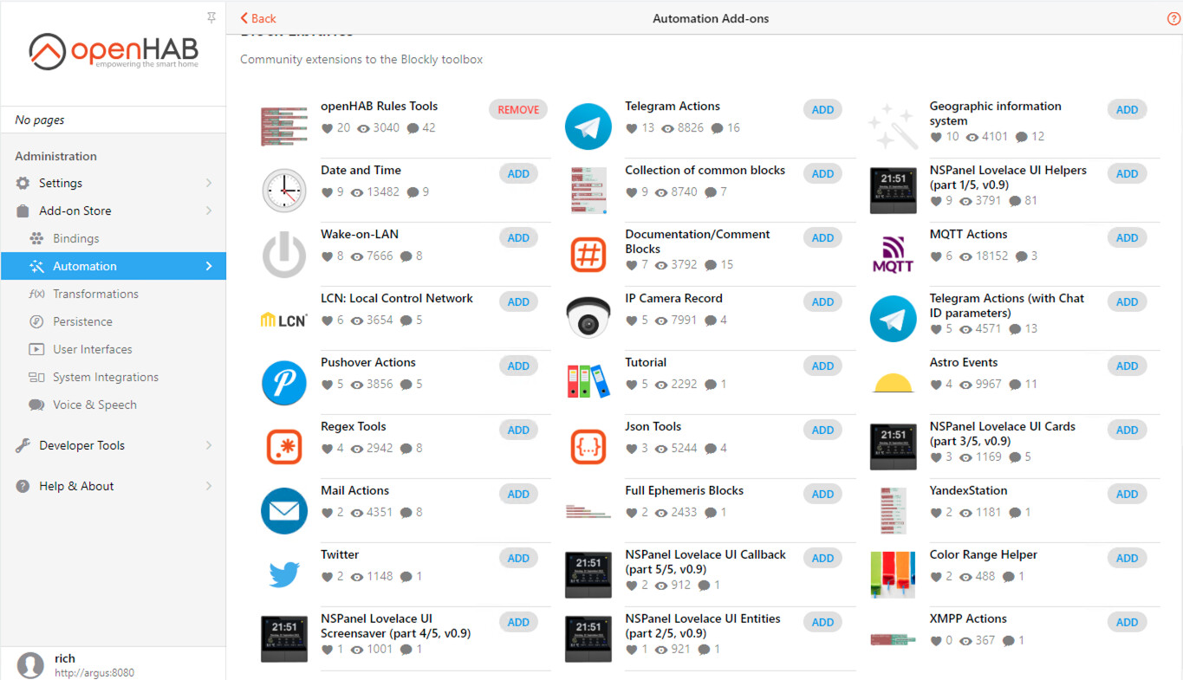Click the openHAB logo
Image resolution: width=1183 pixels, height=680 pixels.
point(114,51)
